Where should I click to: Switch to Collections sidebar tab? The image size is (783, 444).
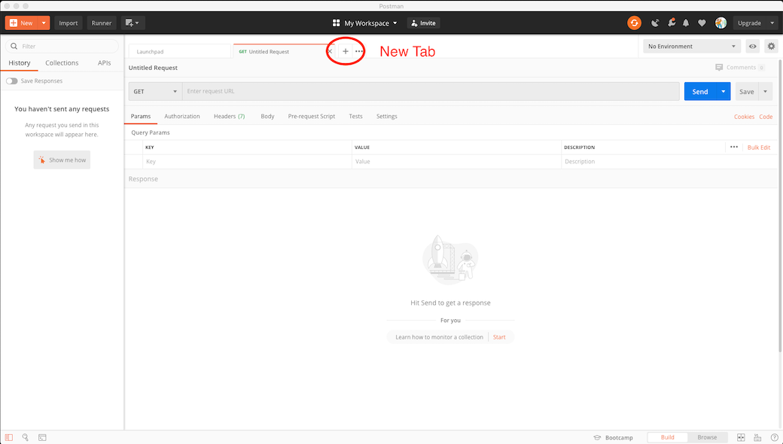[x=62, y=63]
